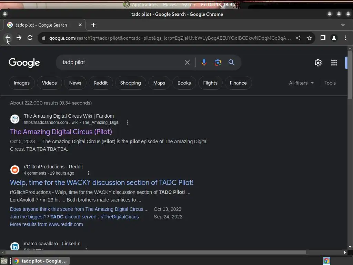353x265 pixels.
Task: Search by image with Google Lens icon
Action: [x=218, y=62]
